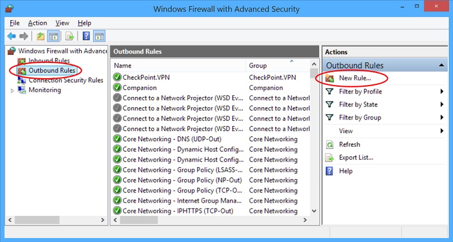
Task: Open the View submenu arrow in Actions
Action: coord(442,131)
